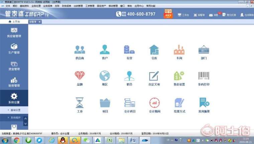Open 意见反馈 in the header
Screen dimensions: 254x144
tap(229, 15)
